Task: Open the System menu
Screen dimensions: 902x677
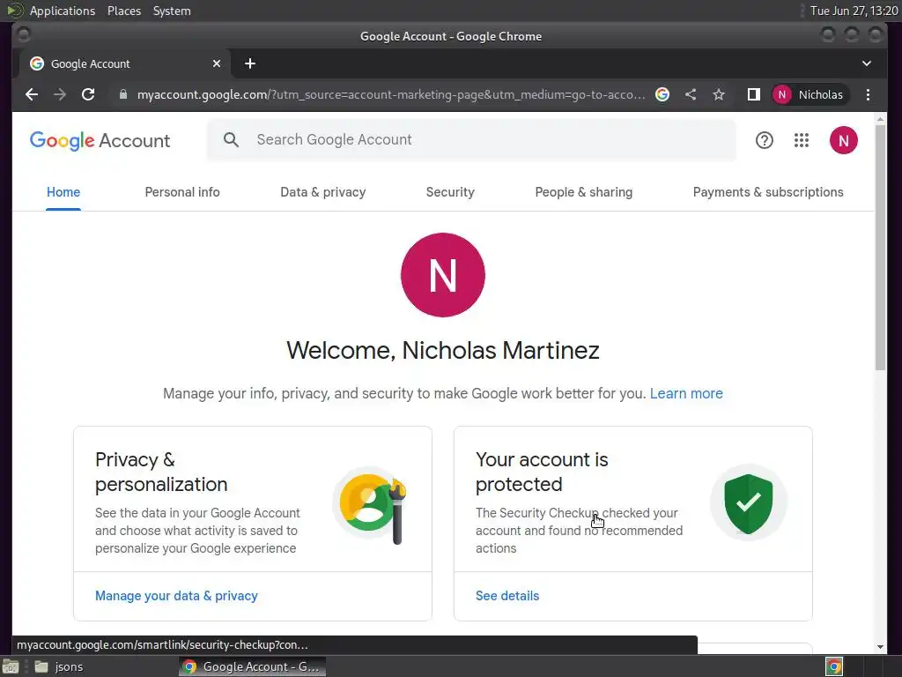Action: click(172, 11)
